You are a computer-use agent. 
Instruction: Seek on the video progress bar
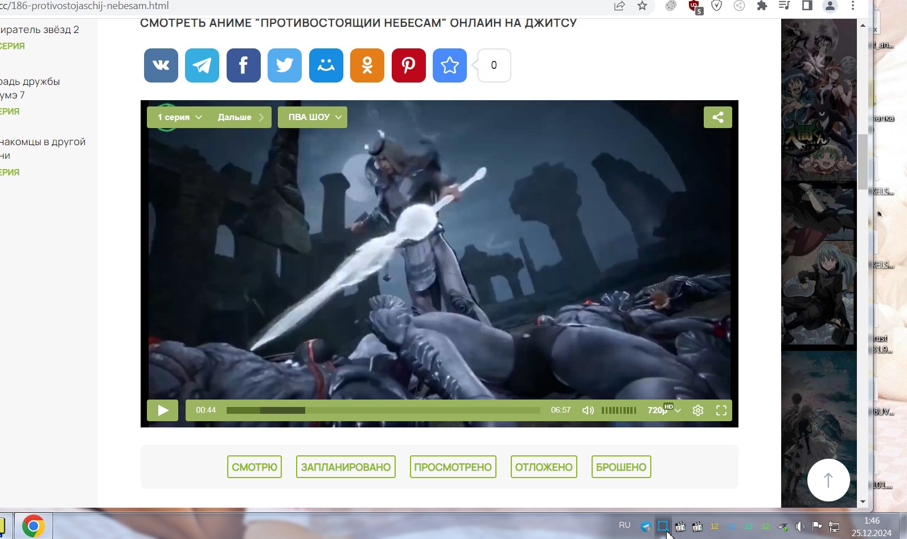383,410
